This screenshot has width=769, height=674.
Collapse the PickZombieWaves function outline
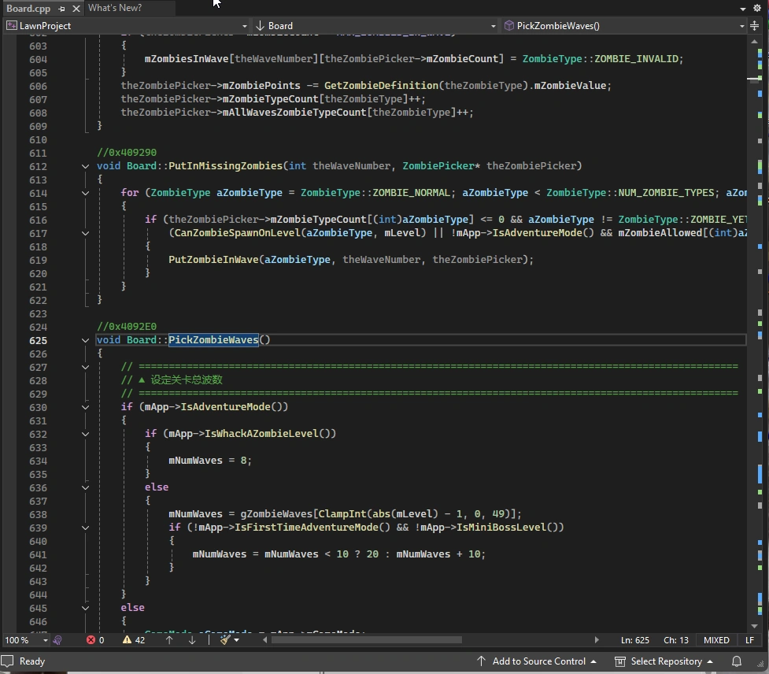(x=85, y=340)
